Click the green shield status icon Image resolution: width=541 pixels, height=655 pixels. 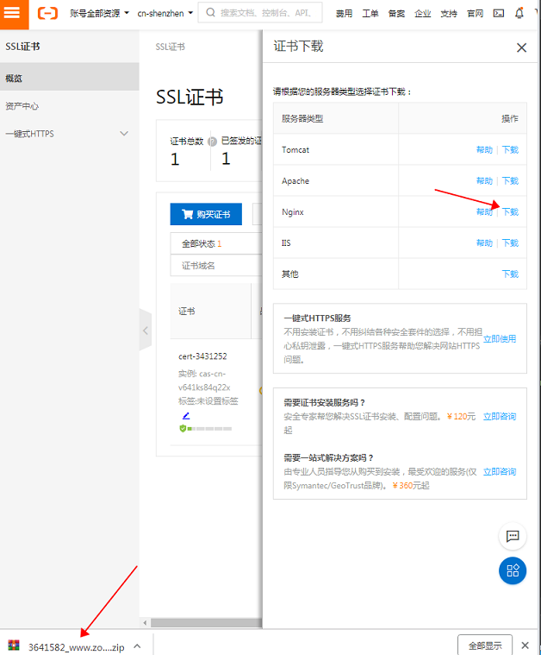click(183, 428)
